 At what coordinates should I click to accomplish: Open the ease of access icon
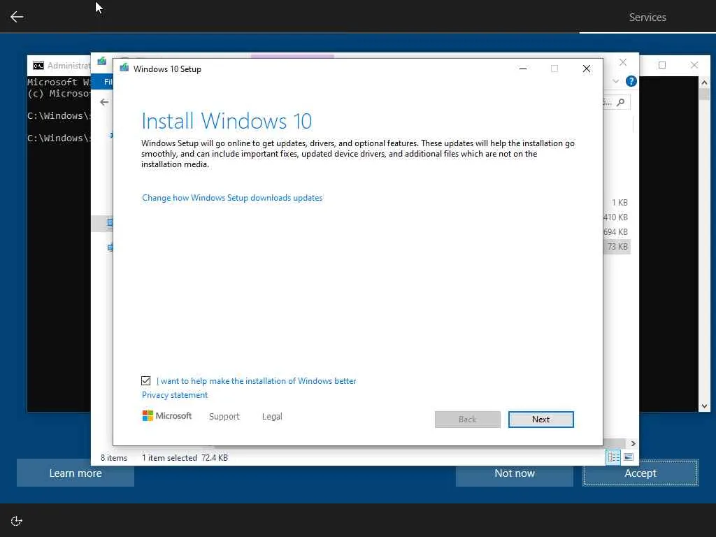pyautogui.click(x=17, y=521)
